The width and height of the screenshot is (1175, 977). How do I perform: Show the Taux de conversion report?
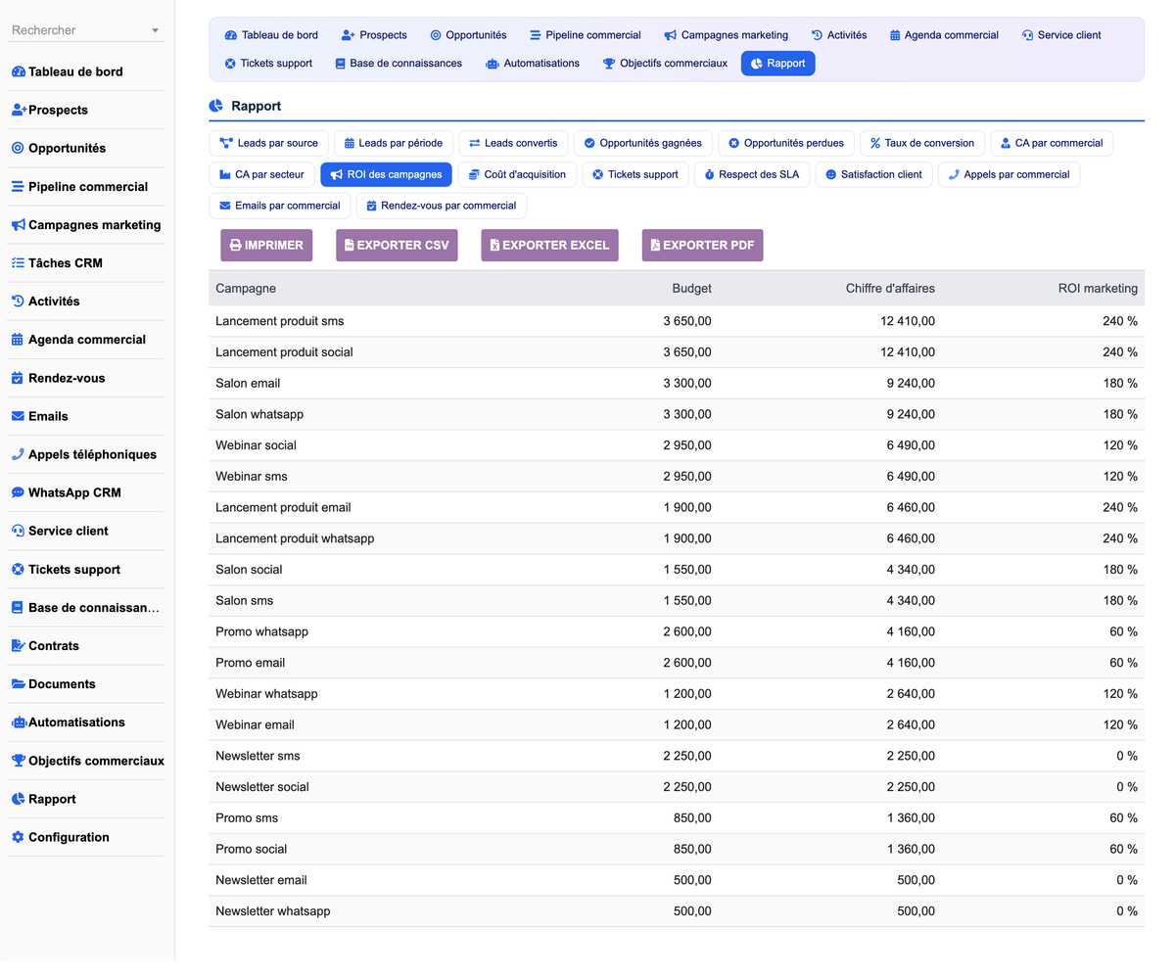[922, 143]
